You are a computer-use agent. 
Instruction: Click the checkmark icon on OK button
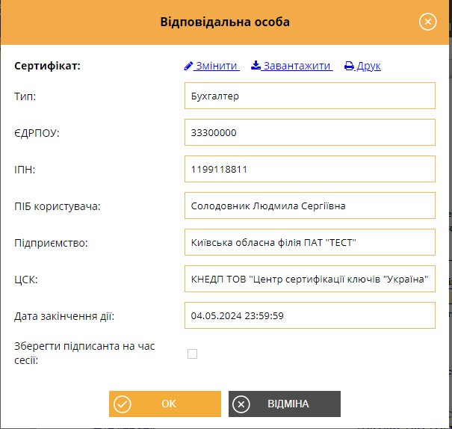click(x=123, y=404)
